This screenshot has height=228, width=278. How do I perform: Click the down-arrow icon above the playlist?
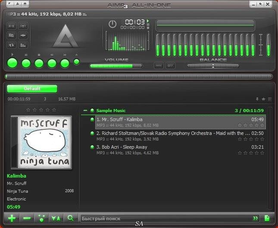pyautogui.click(x=257, y=99)
